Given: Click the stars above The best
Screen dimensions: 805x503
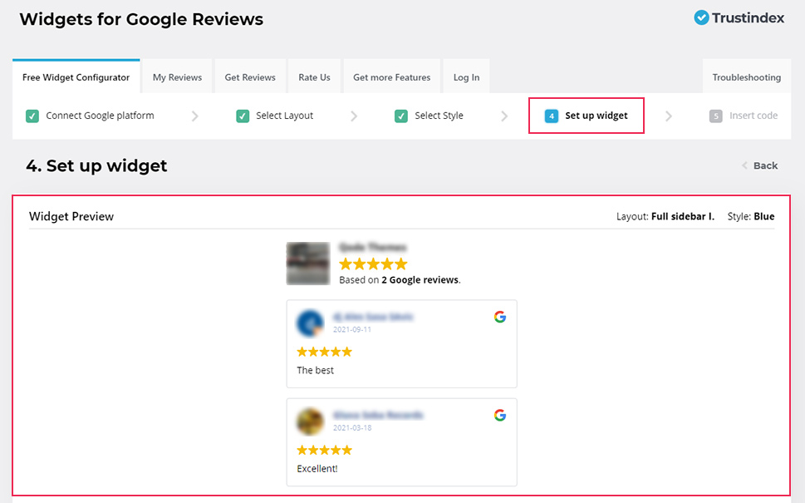Looking at the screenshot, I should point(325,352).
